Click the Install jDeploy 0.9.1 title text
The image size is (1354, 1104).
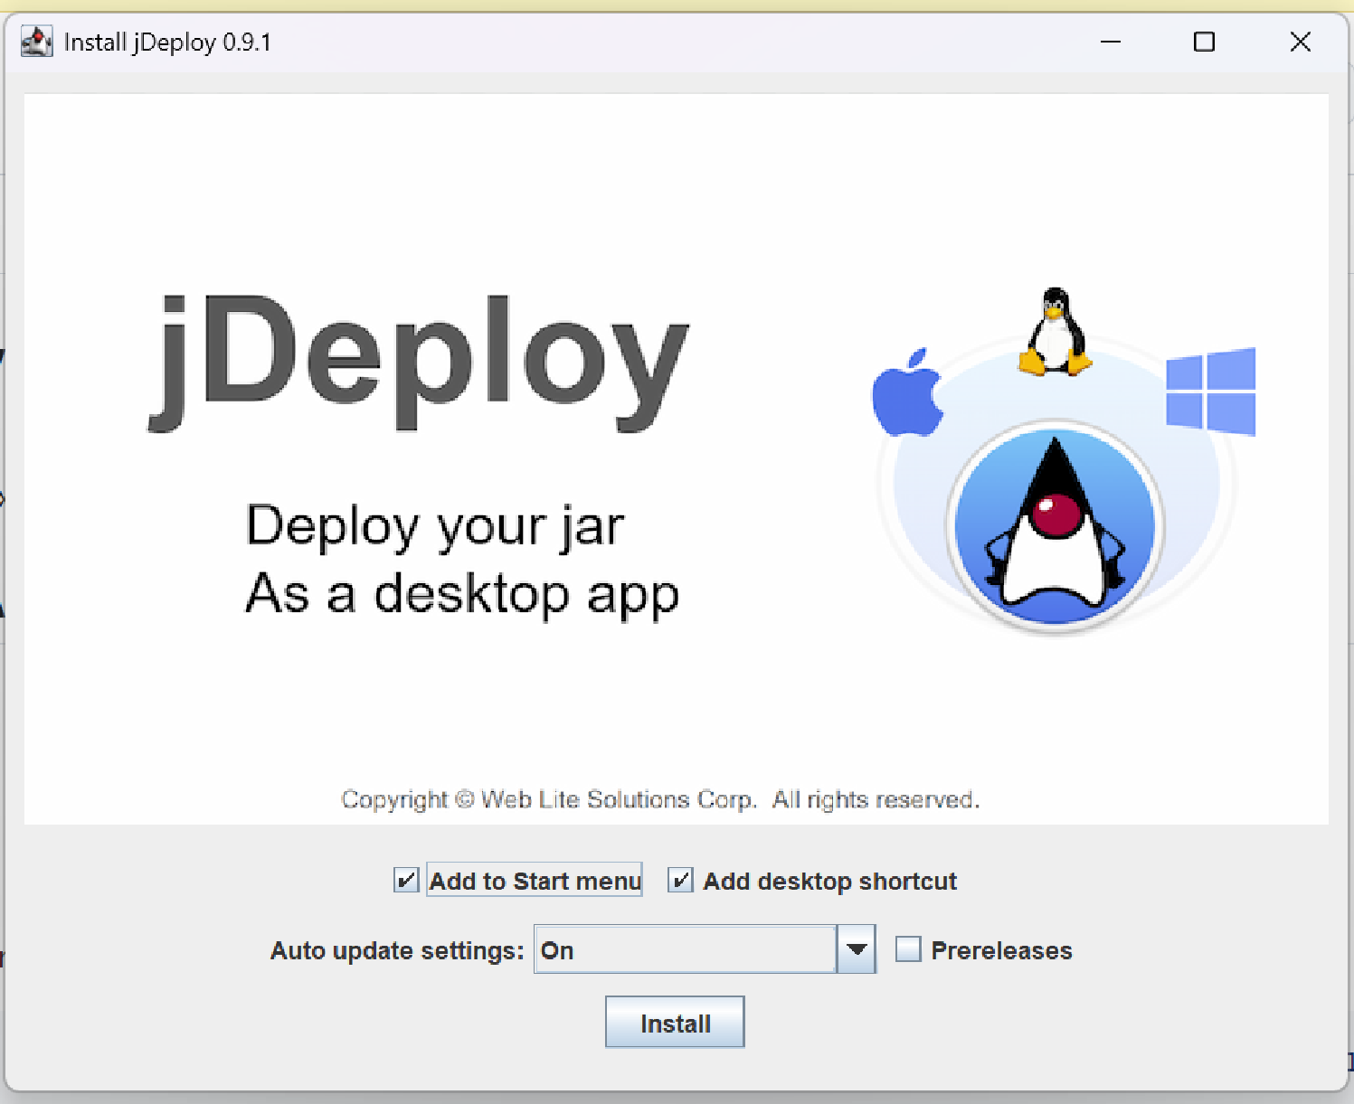click(x=168, y=41)
